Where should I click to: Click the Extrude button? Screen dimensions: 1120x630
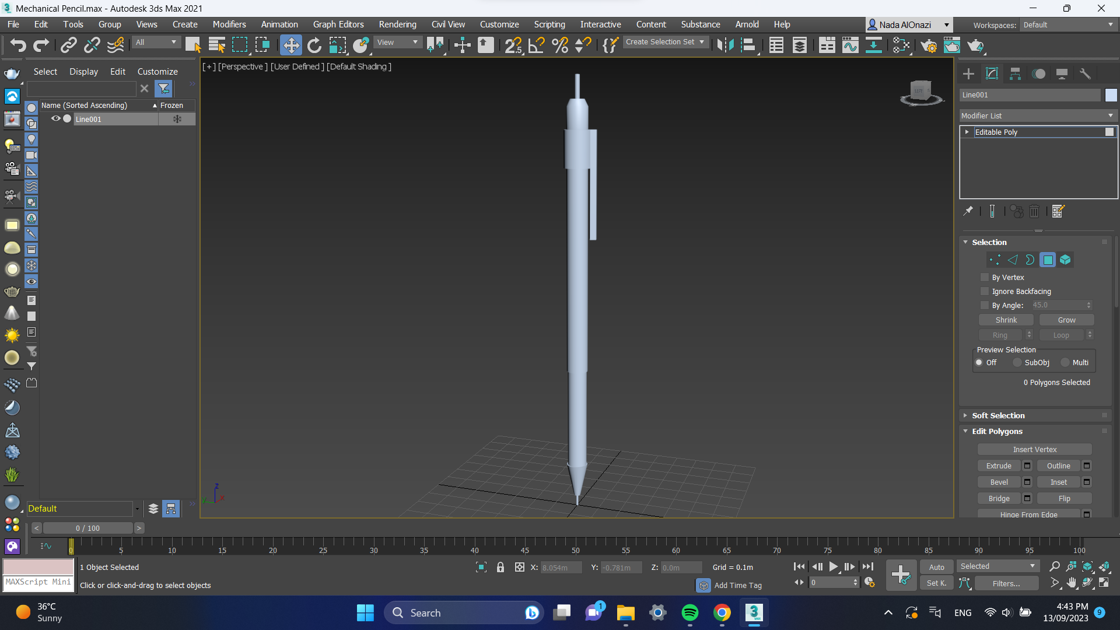click(x=999, y=466)
